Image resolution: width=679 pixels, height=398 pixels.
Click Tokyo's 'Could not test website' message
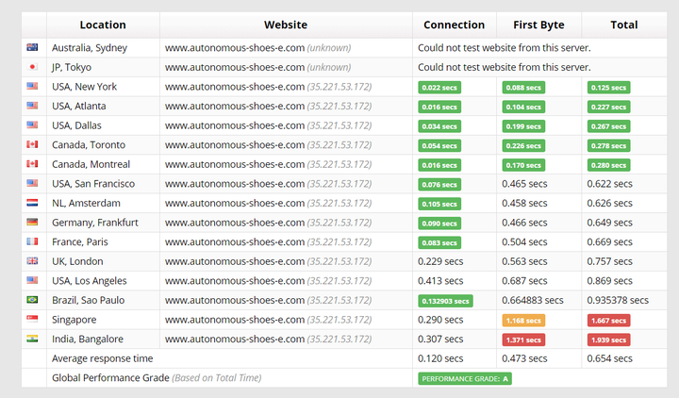tap(504, 67)
